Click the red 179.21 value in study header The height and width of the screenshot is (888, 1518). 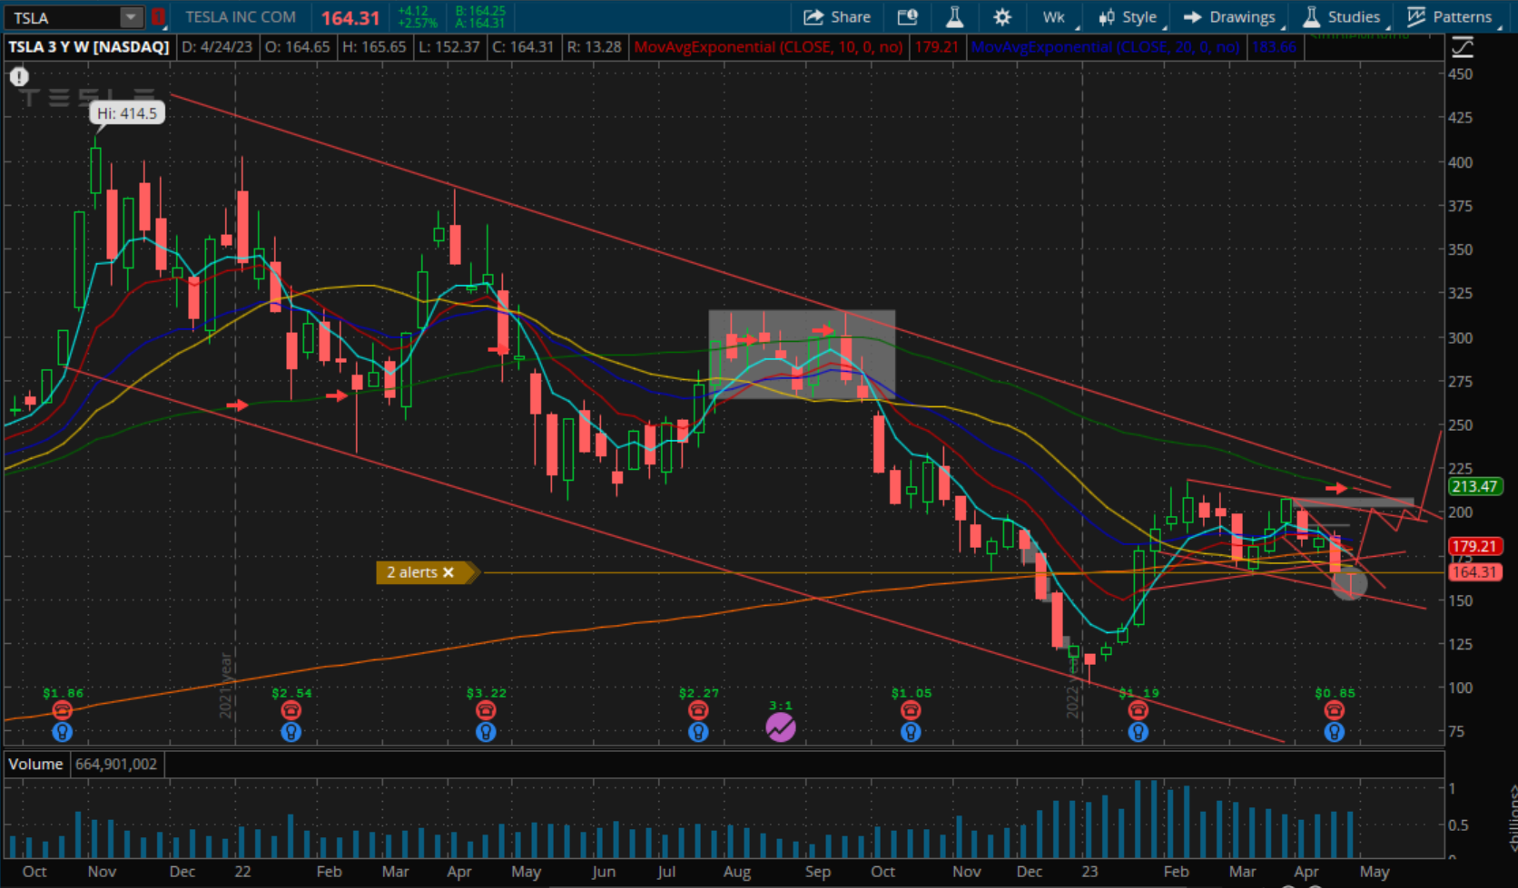936,47
